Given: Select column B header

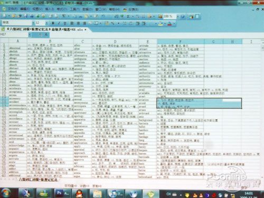Looking at the screenshot, I should (50, 41).
